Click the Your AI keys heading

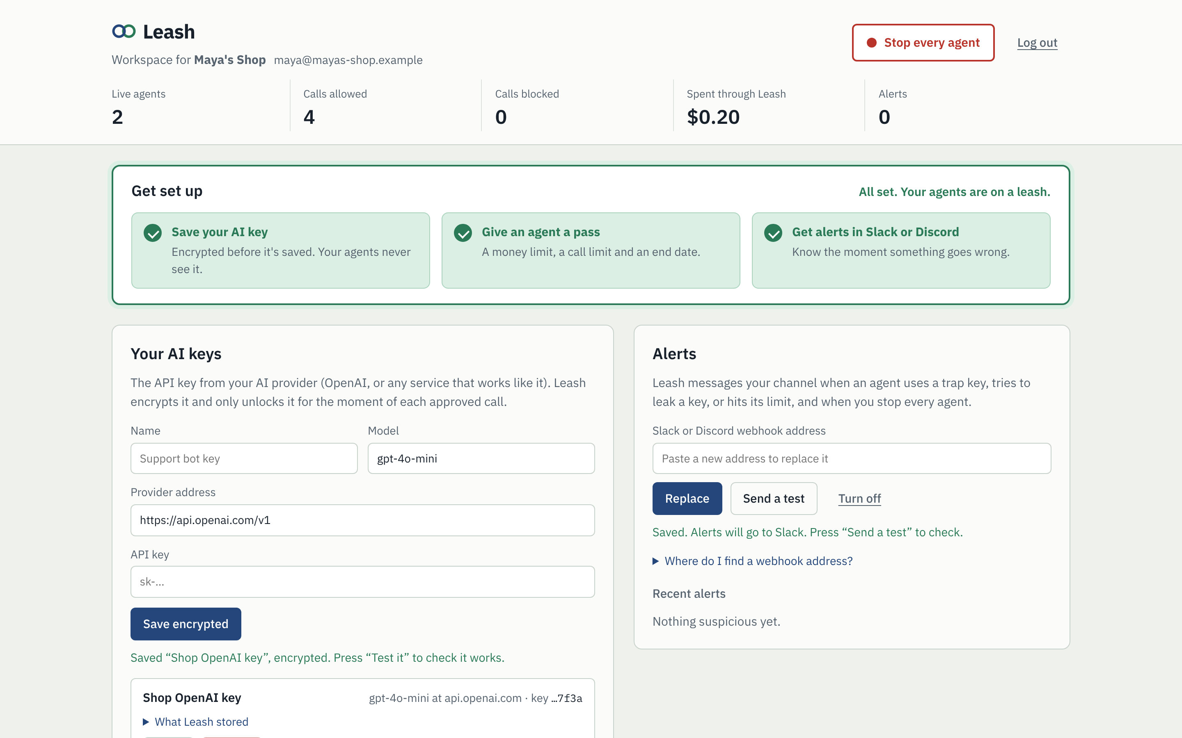pos(176,354)
